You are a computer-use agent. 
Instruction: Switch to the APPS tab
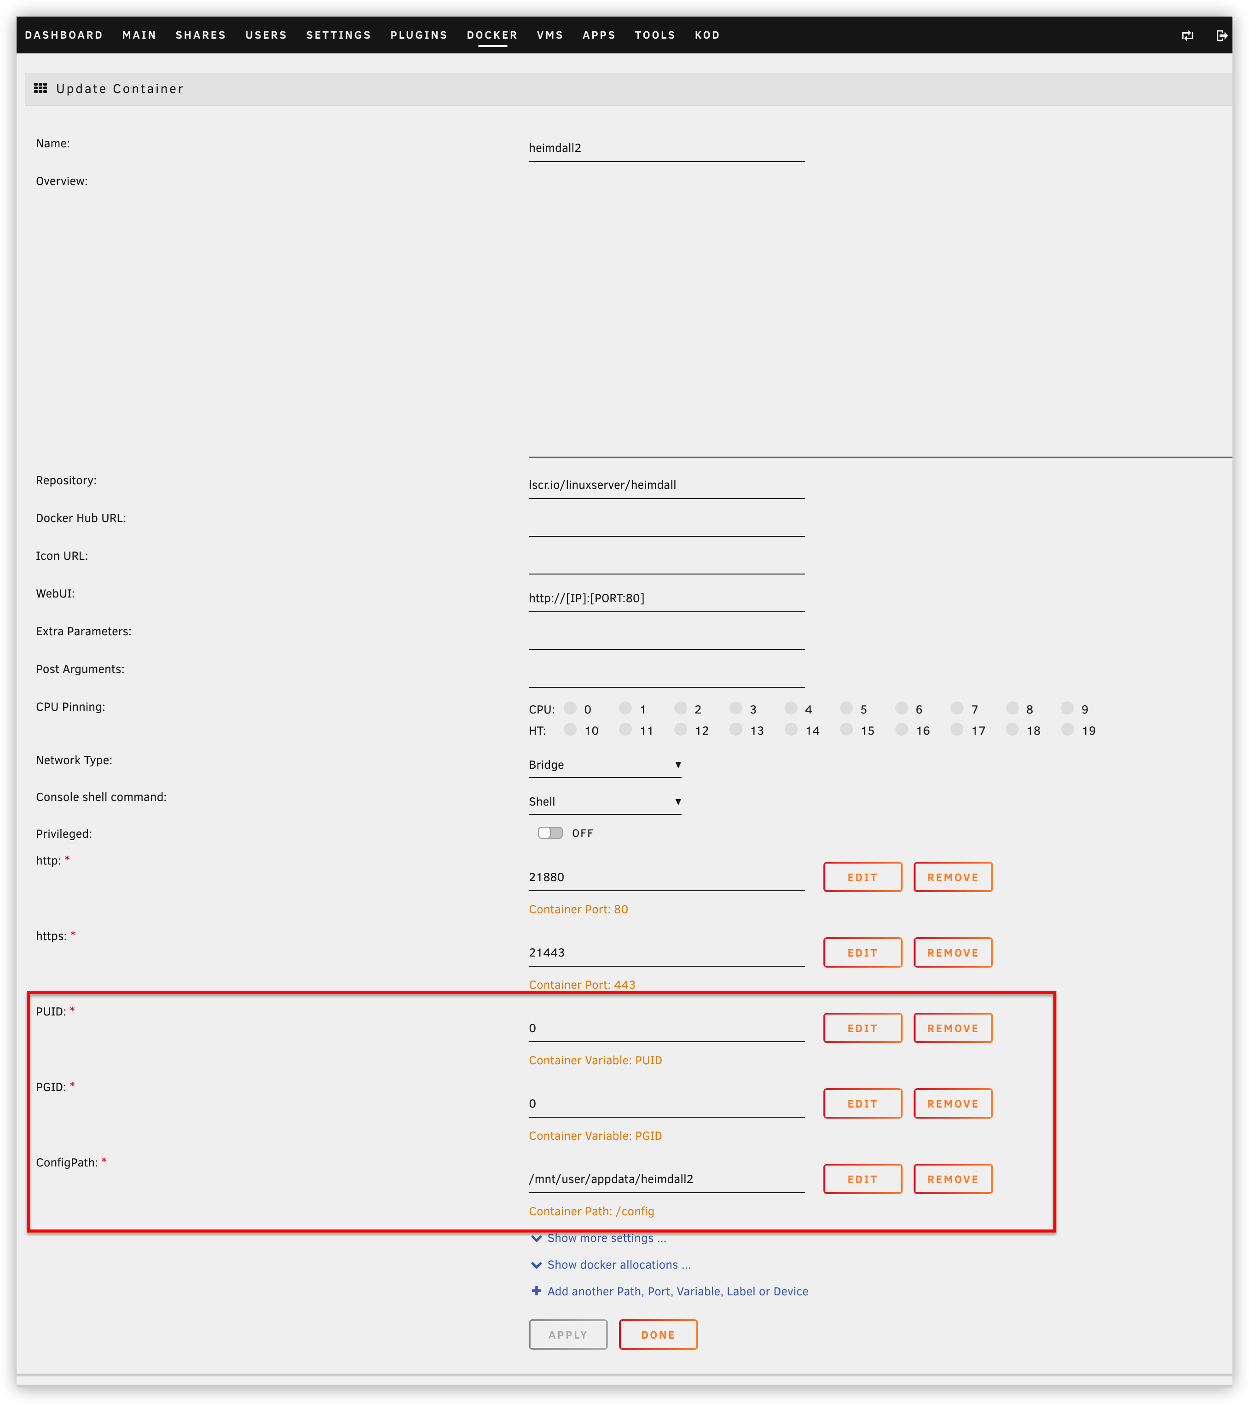(598, 35)
